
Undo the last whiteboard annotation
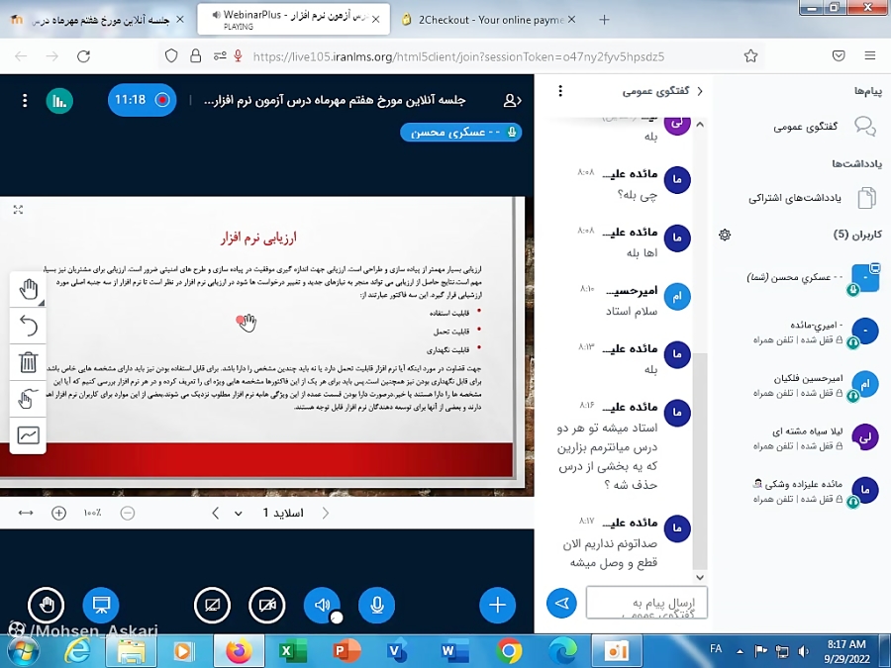pos(29,323)
